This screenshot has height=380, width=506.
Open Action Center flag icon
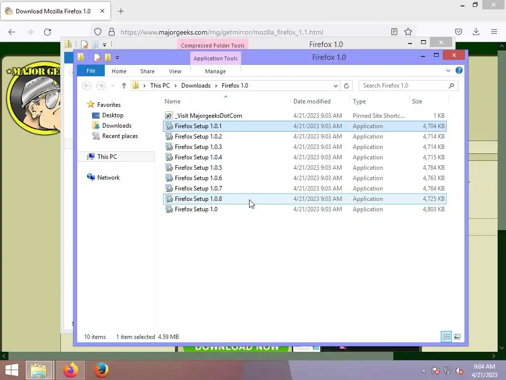(436, 371)
